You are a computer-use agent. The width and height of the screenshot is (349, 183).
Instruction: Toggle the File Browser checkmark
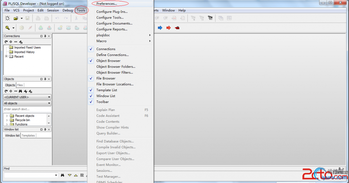pyautogui.click(x=91, y=78)
